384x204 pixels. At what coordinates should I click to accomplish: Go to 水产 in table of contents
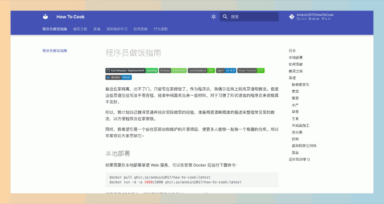295,105
